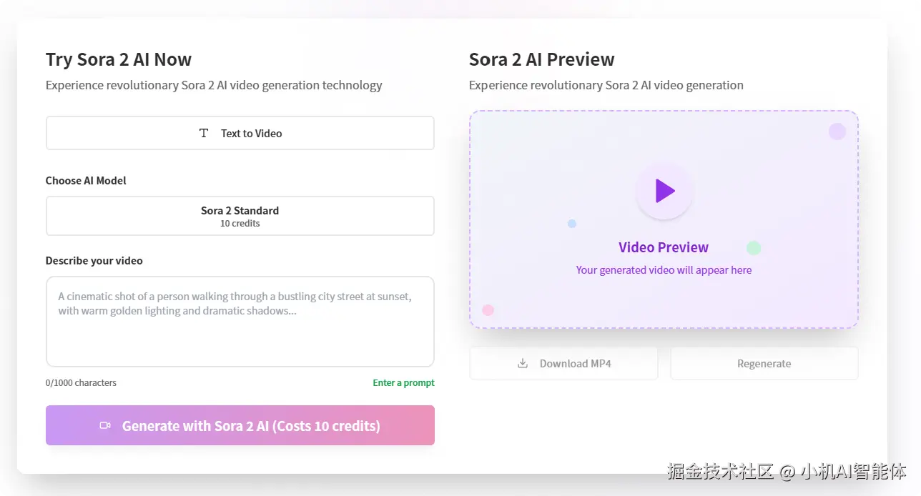Screen dimensions: 921x496
Task: Click the camera icon on Generate button
Action: click(105, 425)
